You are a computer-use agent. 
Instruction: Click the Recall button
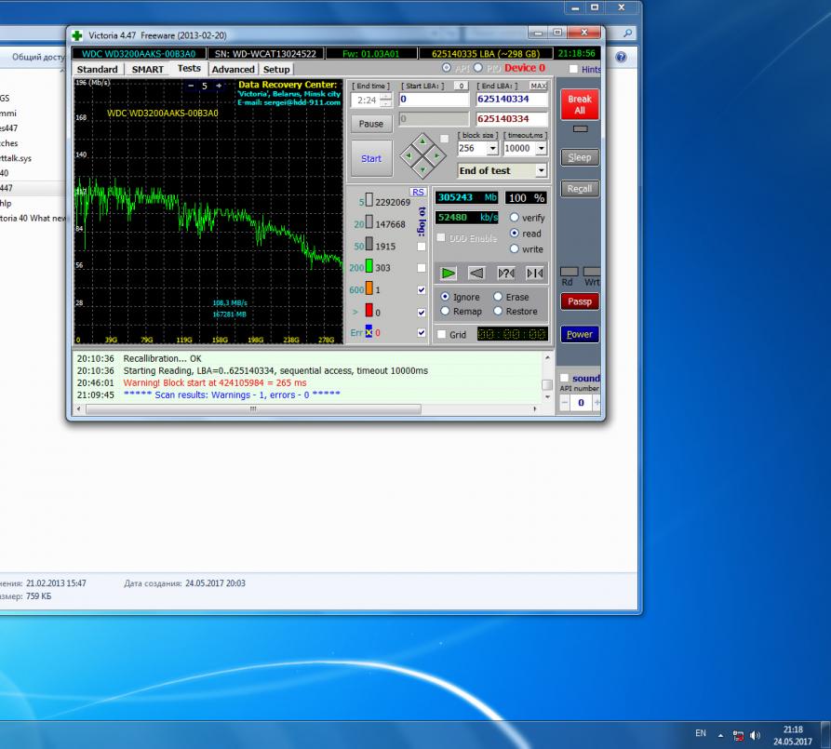pyautogui.click(x=580, y=189)
